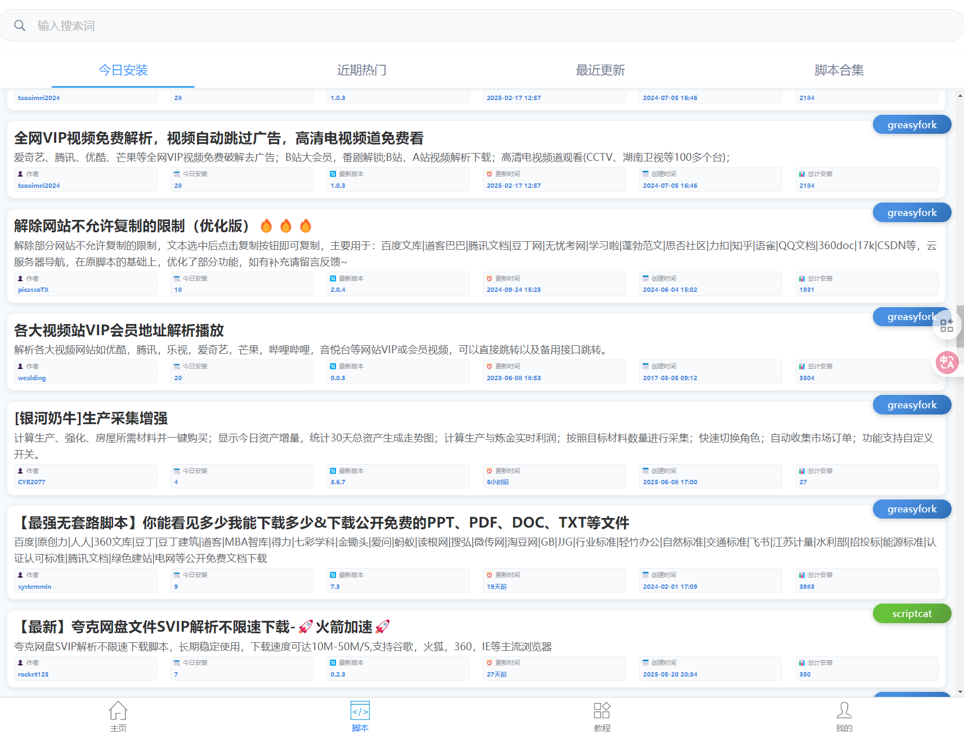Click update time 2023-06-08 18:53
Viewport: 964px width, 734px height.
514,378
